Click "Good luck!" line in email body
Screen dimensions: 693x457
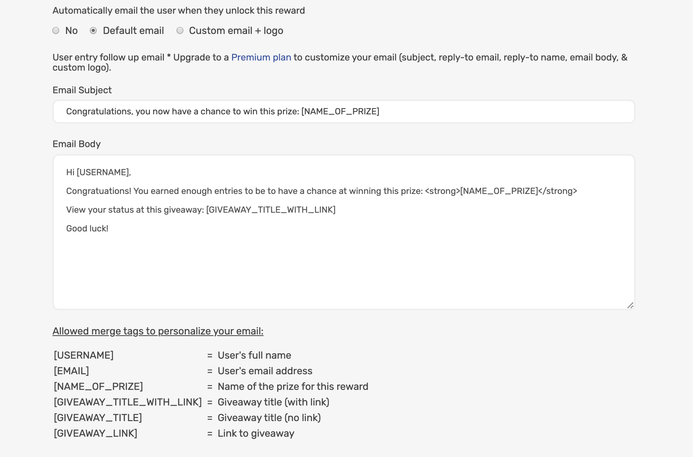click(x=87, y=228)
